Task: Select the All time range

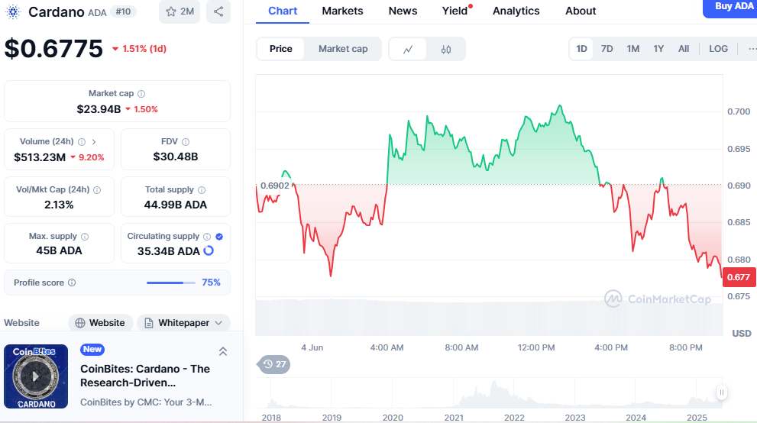Action: (x=684, y=49)
